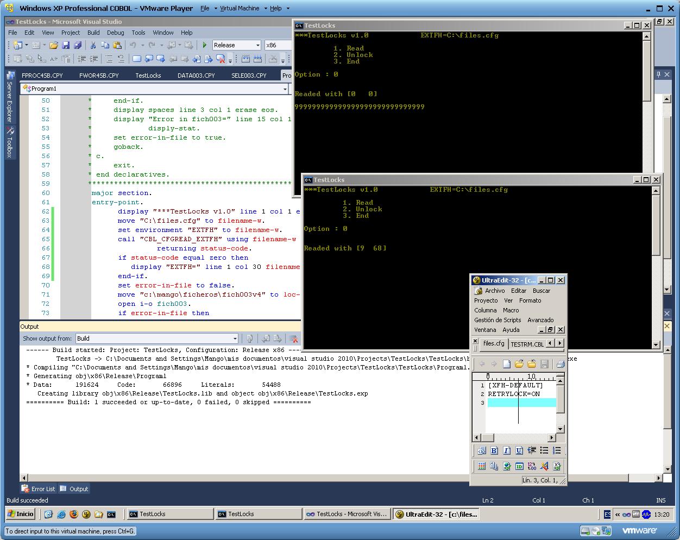Click the Bold icon in UltraEdit toolbar
This screenshot has width=680, height=540.
[494, 450]
